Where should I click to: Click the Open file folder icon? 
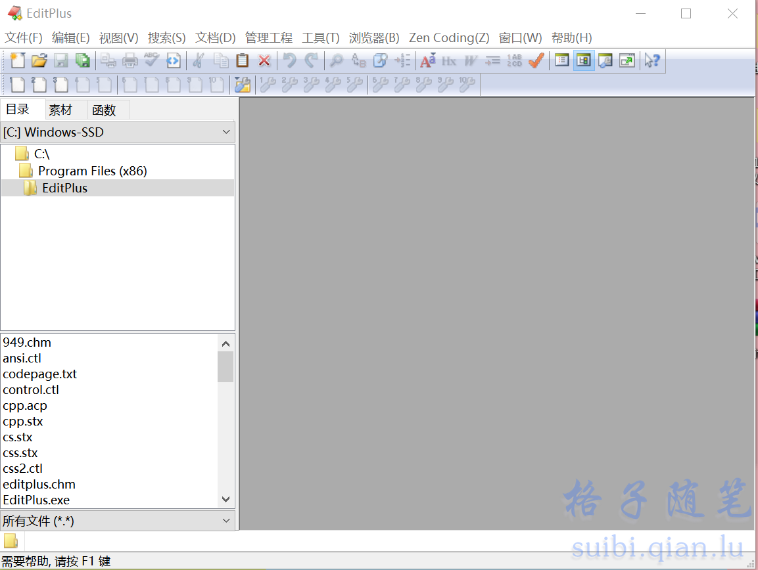tap(39, 61)
